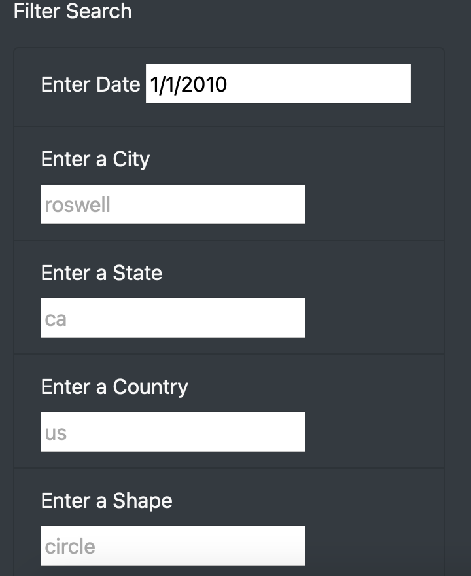Click the Filter Search heading
Screen dimensions: 471x576
[x=73, y=11]
